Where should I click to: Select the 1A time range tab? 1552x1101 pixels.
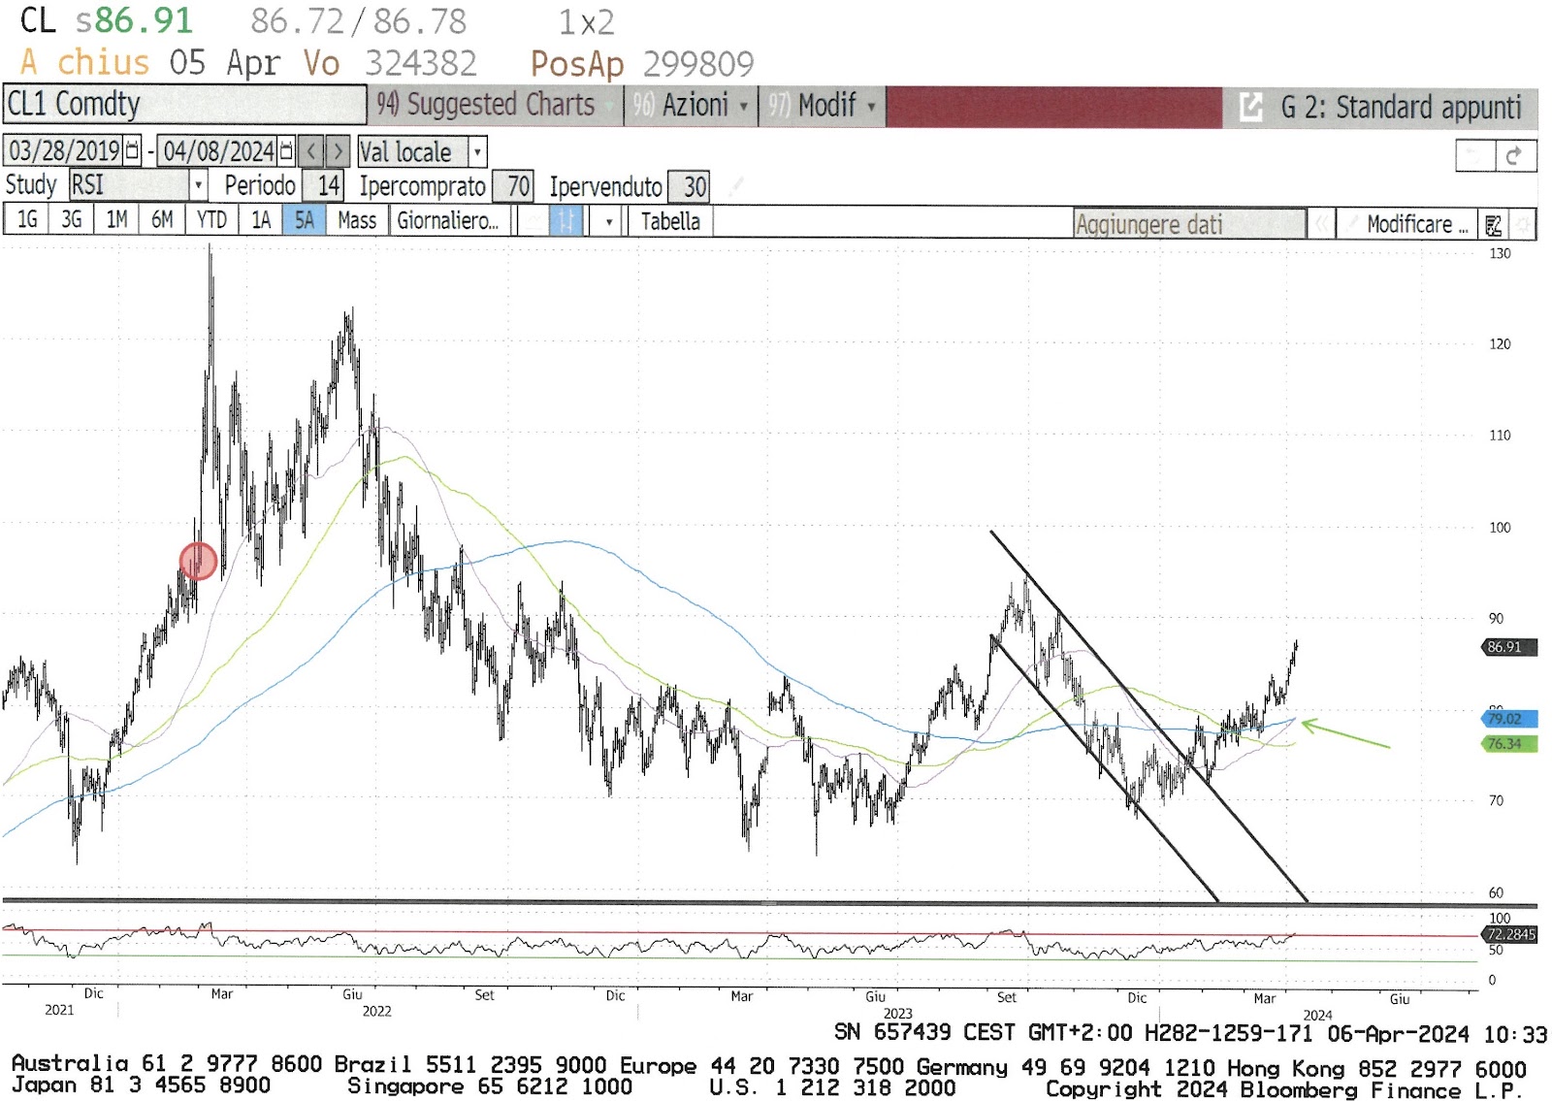[x=261, y=220]
